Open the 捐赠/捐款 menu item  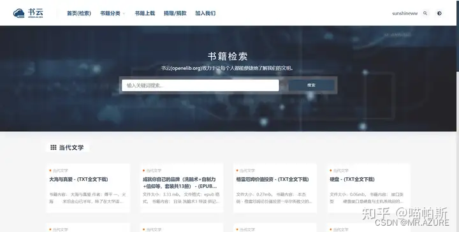click(175, 13)
